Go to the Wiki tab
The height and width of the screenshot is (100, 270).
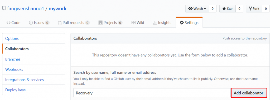138,23
